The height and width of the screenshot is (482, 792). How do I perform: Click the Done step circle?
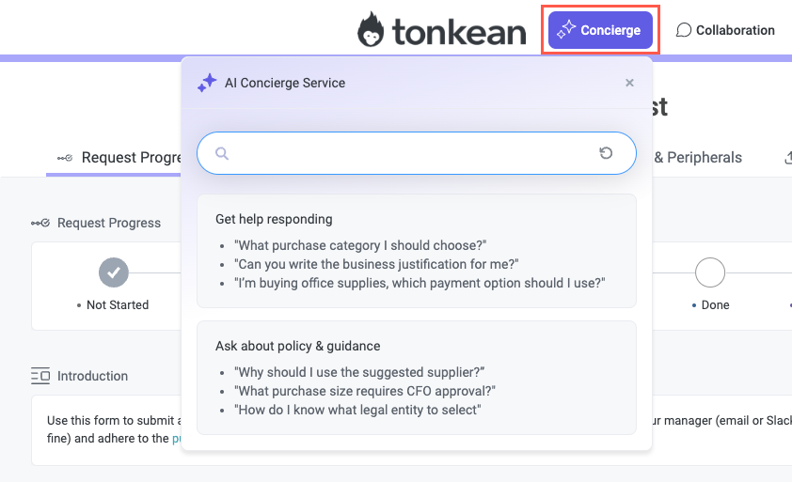(x=710, y=272)
